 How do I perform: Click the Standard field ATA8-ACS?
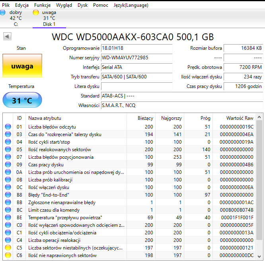coord(182,96)
